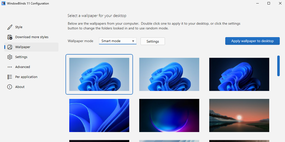Select the blue abstract waves wallpaper

(x=99, y=115)
